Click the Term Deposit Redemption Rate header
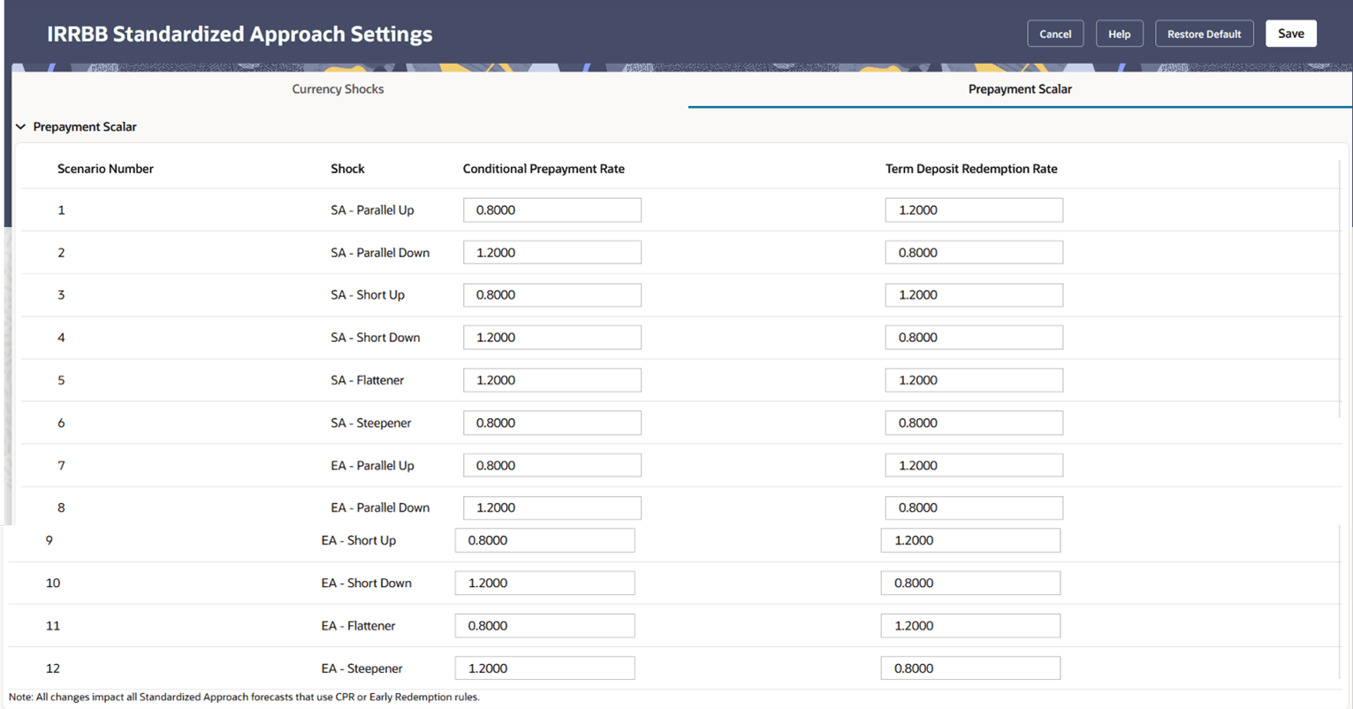The image size is (1353, 709). click(971, 169)
